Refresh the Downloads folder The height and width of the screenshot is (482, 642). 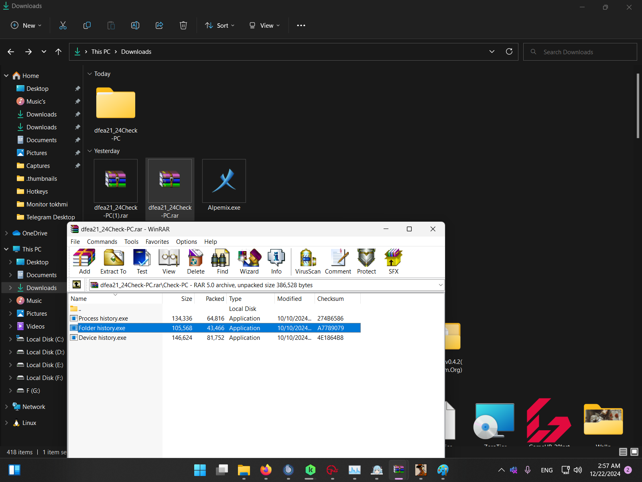tap(509, 51)
